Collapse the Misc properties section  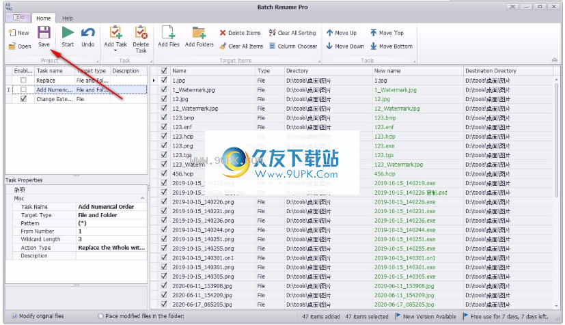pyautogui.click(x=142, y=198)
